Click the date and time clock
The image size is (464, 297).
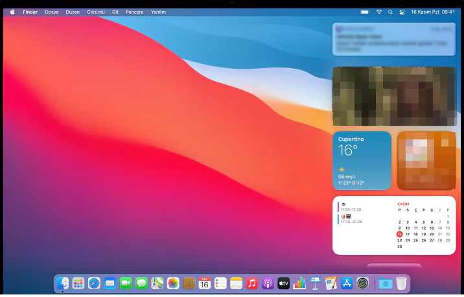point(433,12)
